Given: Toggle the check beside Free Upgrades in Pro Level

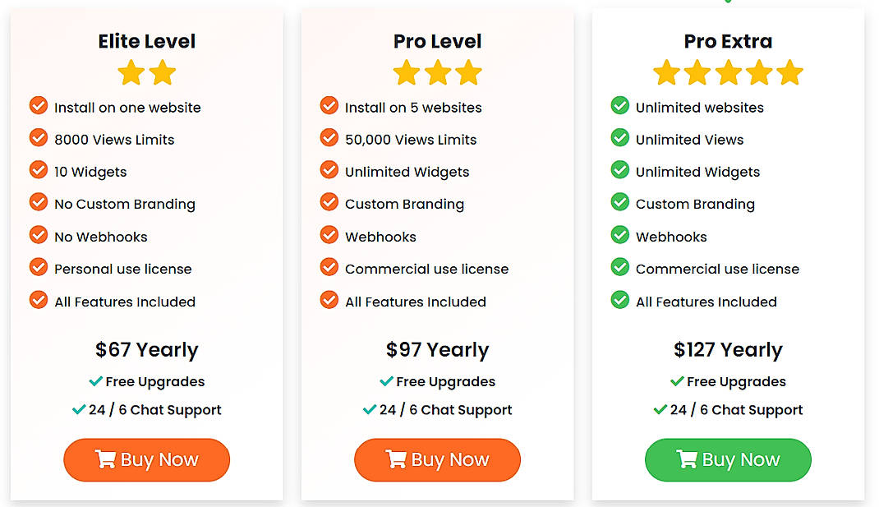Looking at the screenshot, I should click(385, 380).
